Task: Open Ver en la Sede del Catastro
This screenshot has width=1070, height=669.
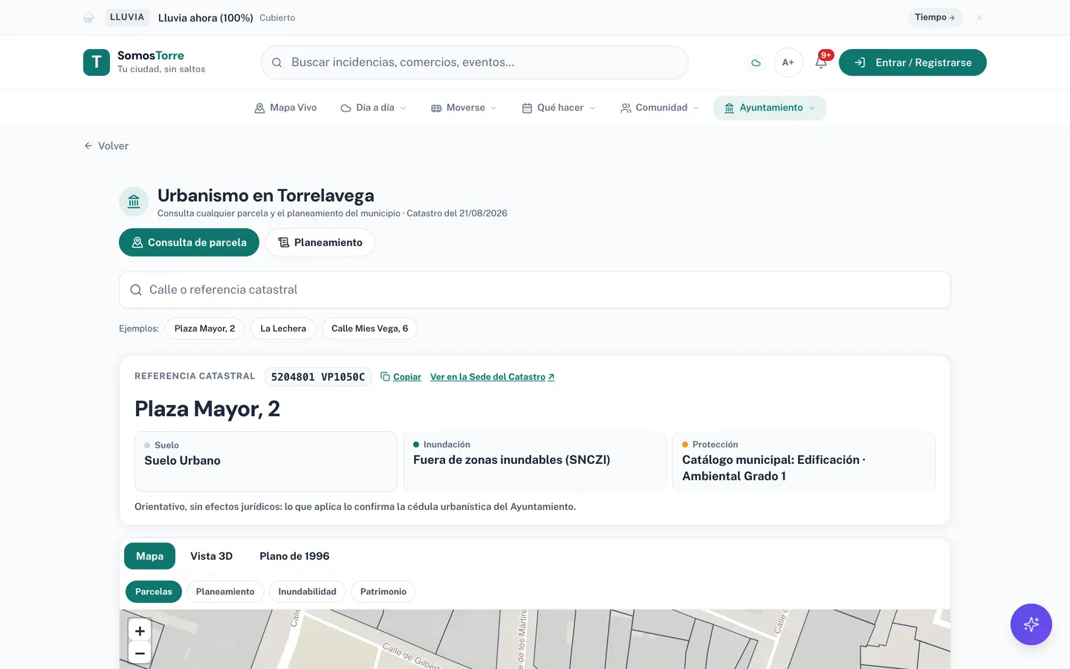Action: 492,377
